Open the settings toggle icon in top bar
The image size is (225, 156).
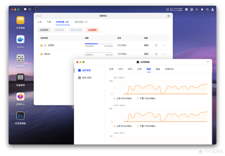coord(197,10)
